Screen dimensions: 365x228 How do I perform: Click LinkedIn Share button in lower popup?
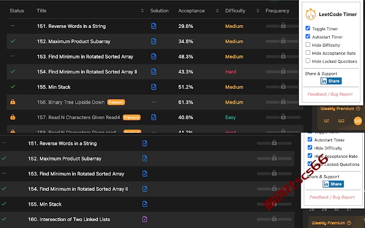pos(333,184)
